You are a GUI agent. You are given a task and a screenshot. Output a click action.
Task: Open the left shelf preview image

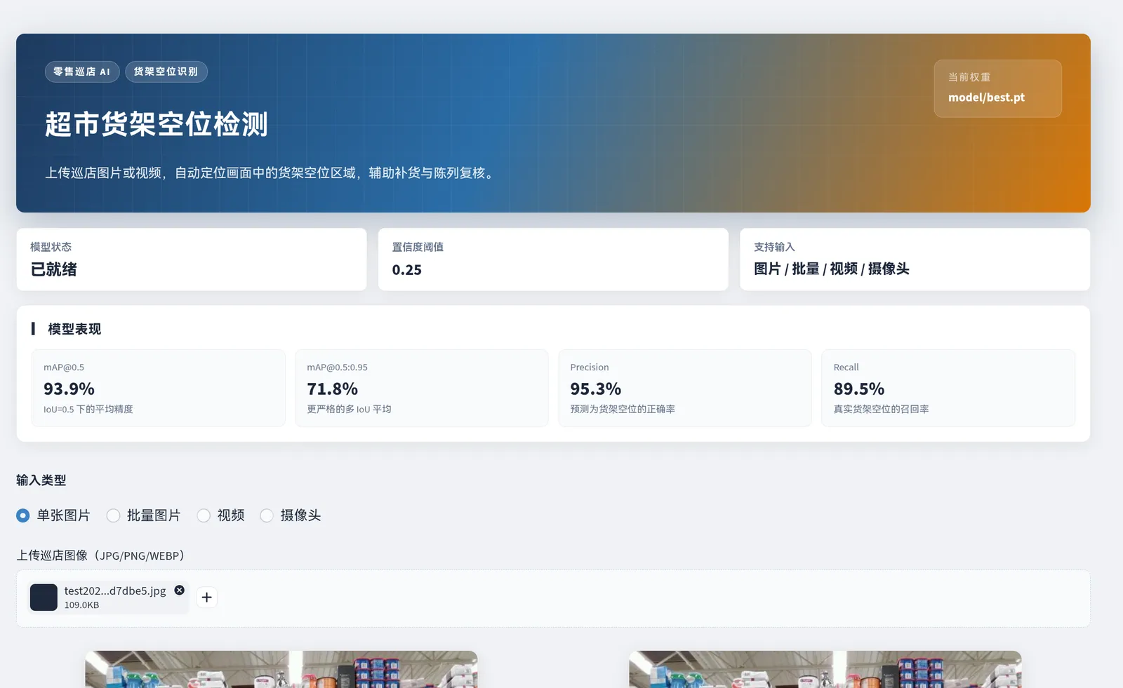(281, 669)
